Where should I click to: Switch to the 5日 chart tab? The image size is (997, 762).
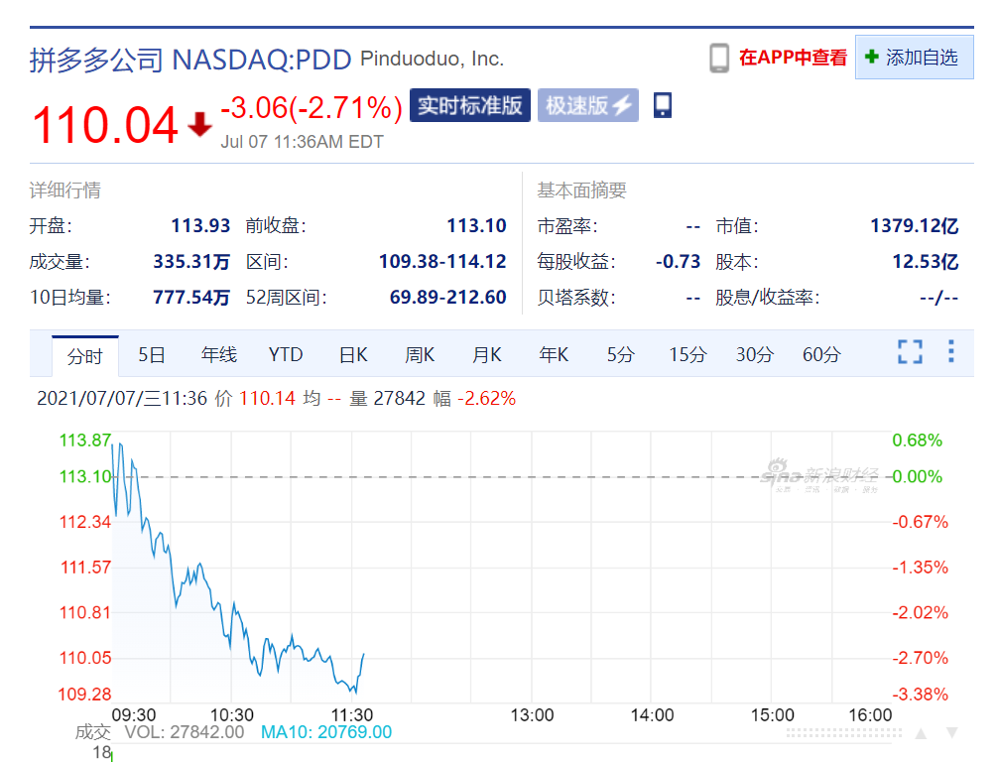click(152, 355)
